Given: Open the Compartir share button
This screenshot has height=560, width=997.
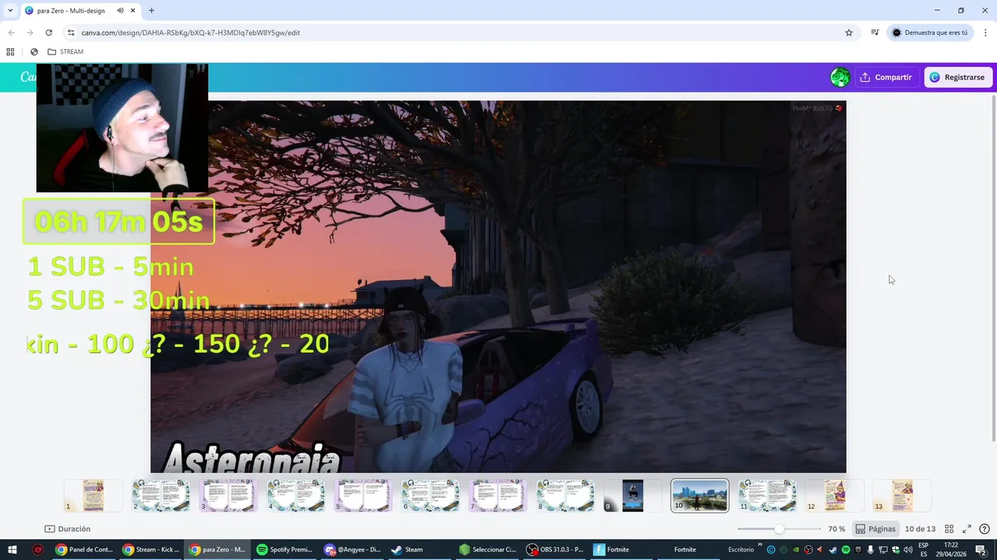Looking at the screenshot, I should (886, 77).
